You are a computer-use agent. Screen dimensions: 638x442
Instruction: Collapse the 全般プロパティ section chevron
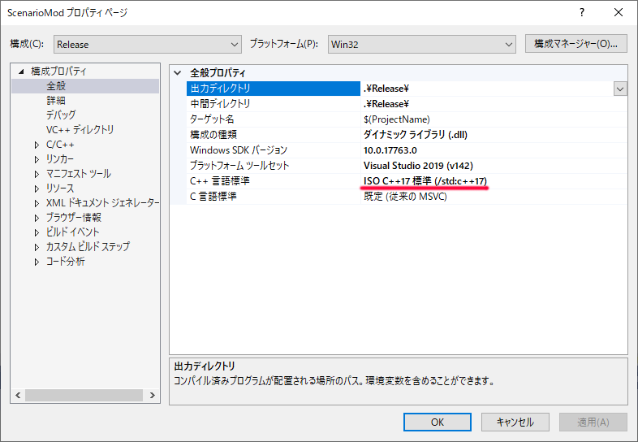click(x=178, y=72)
